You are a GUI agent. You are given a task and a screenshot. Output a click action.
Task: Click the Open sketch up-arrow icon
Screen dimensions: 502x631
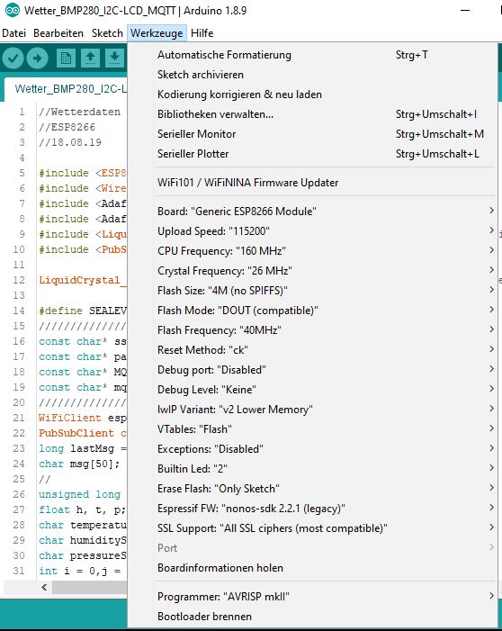coord(90,58)
